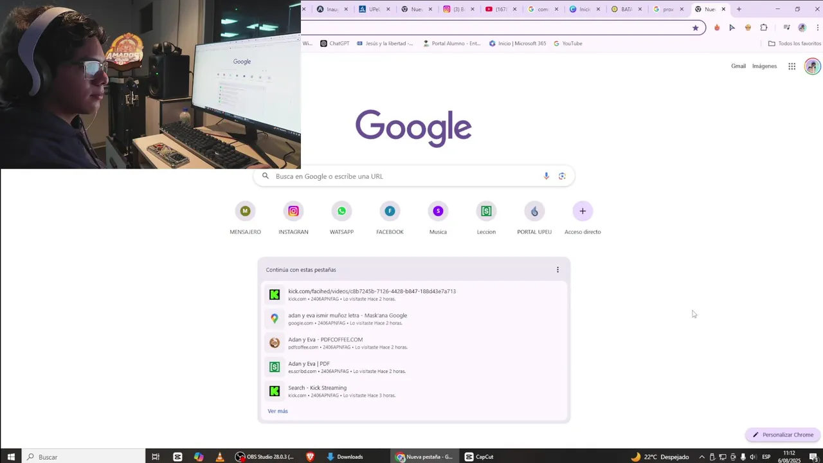Open the taskbar clock showing 11:12
Viewport: 823px width, 463px height.
pyautogui.click(x=789, y=457)
